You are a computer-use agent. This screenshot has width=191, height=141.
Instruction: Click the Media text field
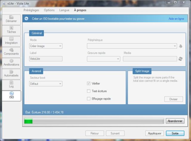click(150, 59)
